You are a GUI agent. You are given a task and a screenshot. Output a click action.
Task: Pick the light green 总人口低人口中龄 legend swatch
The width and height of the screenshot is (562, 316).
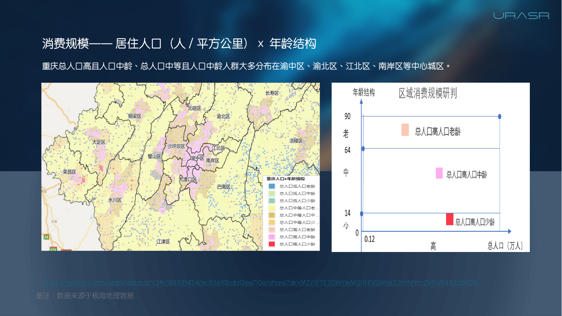click(x=272, y=193)
